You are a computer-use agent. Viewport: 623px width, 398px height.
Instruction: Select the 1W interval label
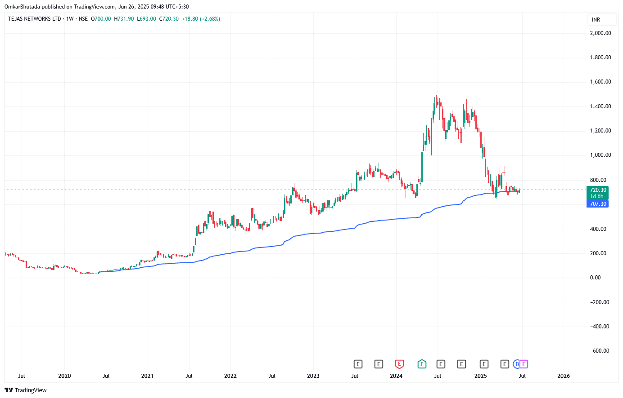pos(70,19)
